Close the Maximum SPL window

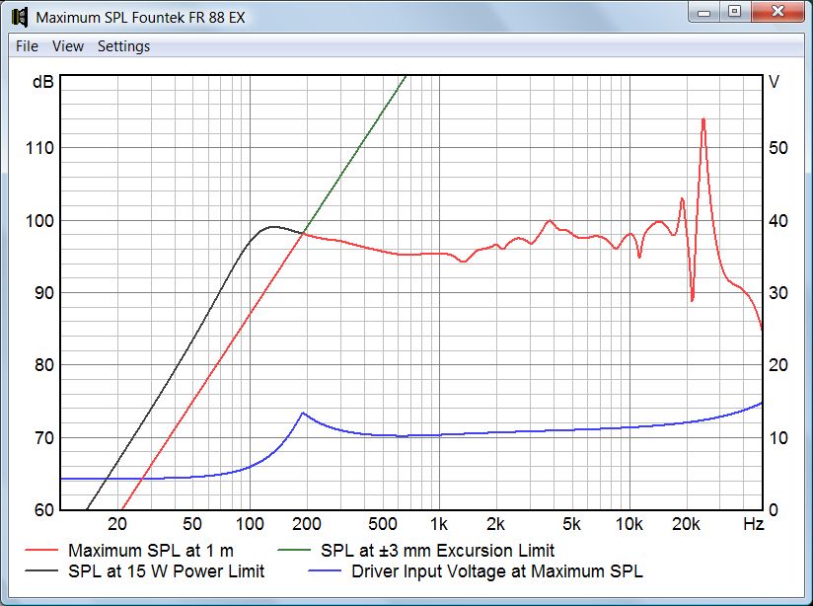777,12
